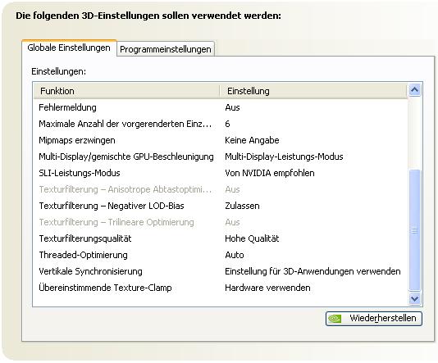This screenshot has width=438, height=363.
Task: Open the Hardware verwenden setting value
Action: coord(267,288)
